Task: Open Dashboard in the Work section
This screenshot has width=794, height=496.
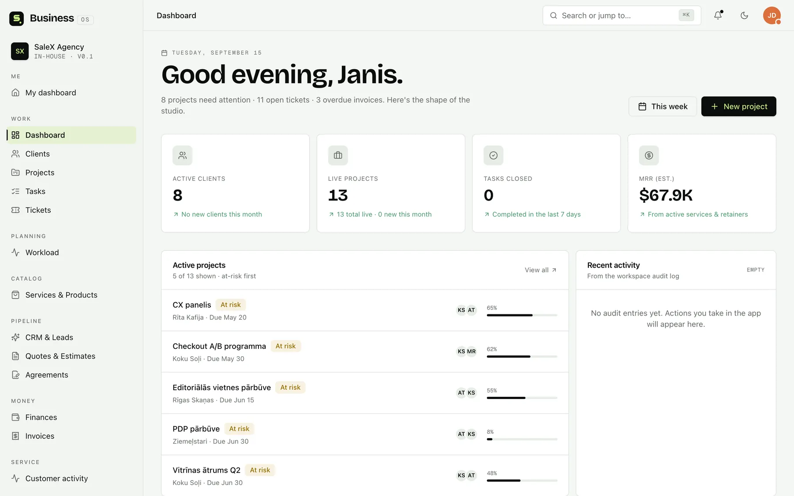Action: point(71,135)
